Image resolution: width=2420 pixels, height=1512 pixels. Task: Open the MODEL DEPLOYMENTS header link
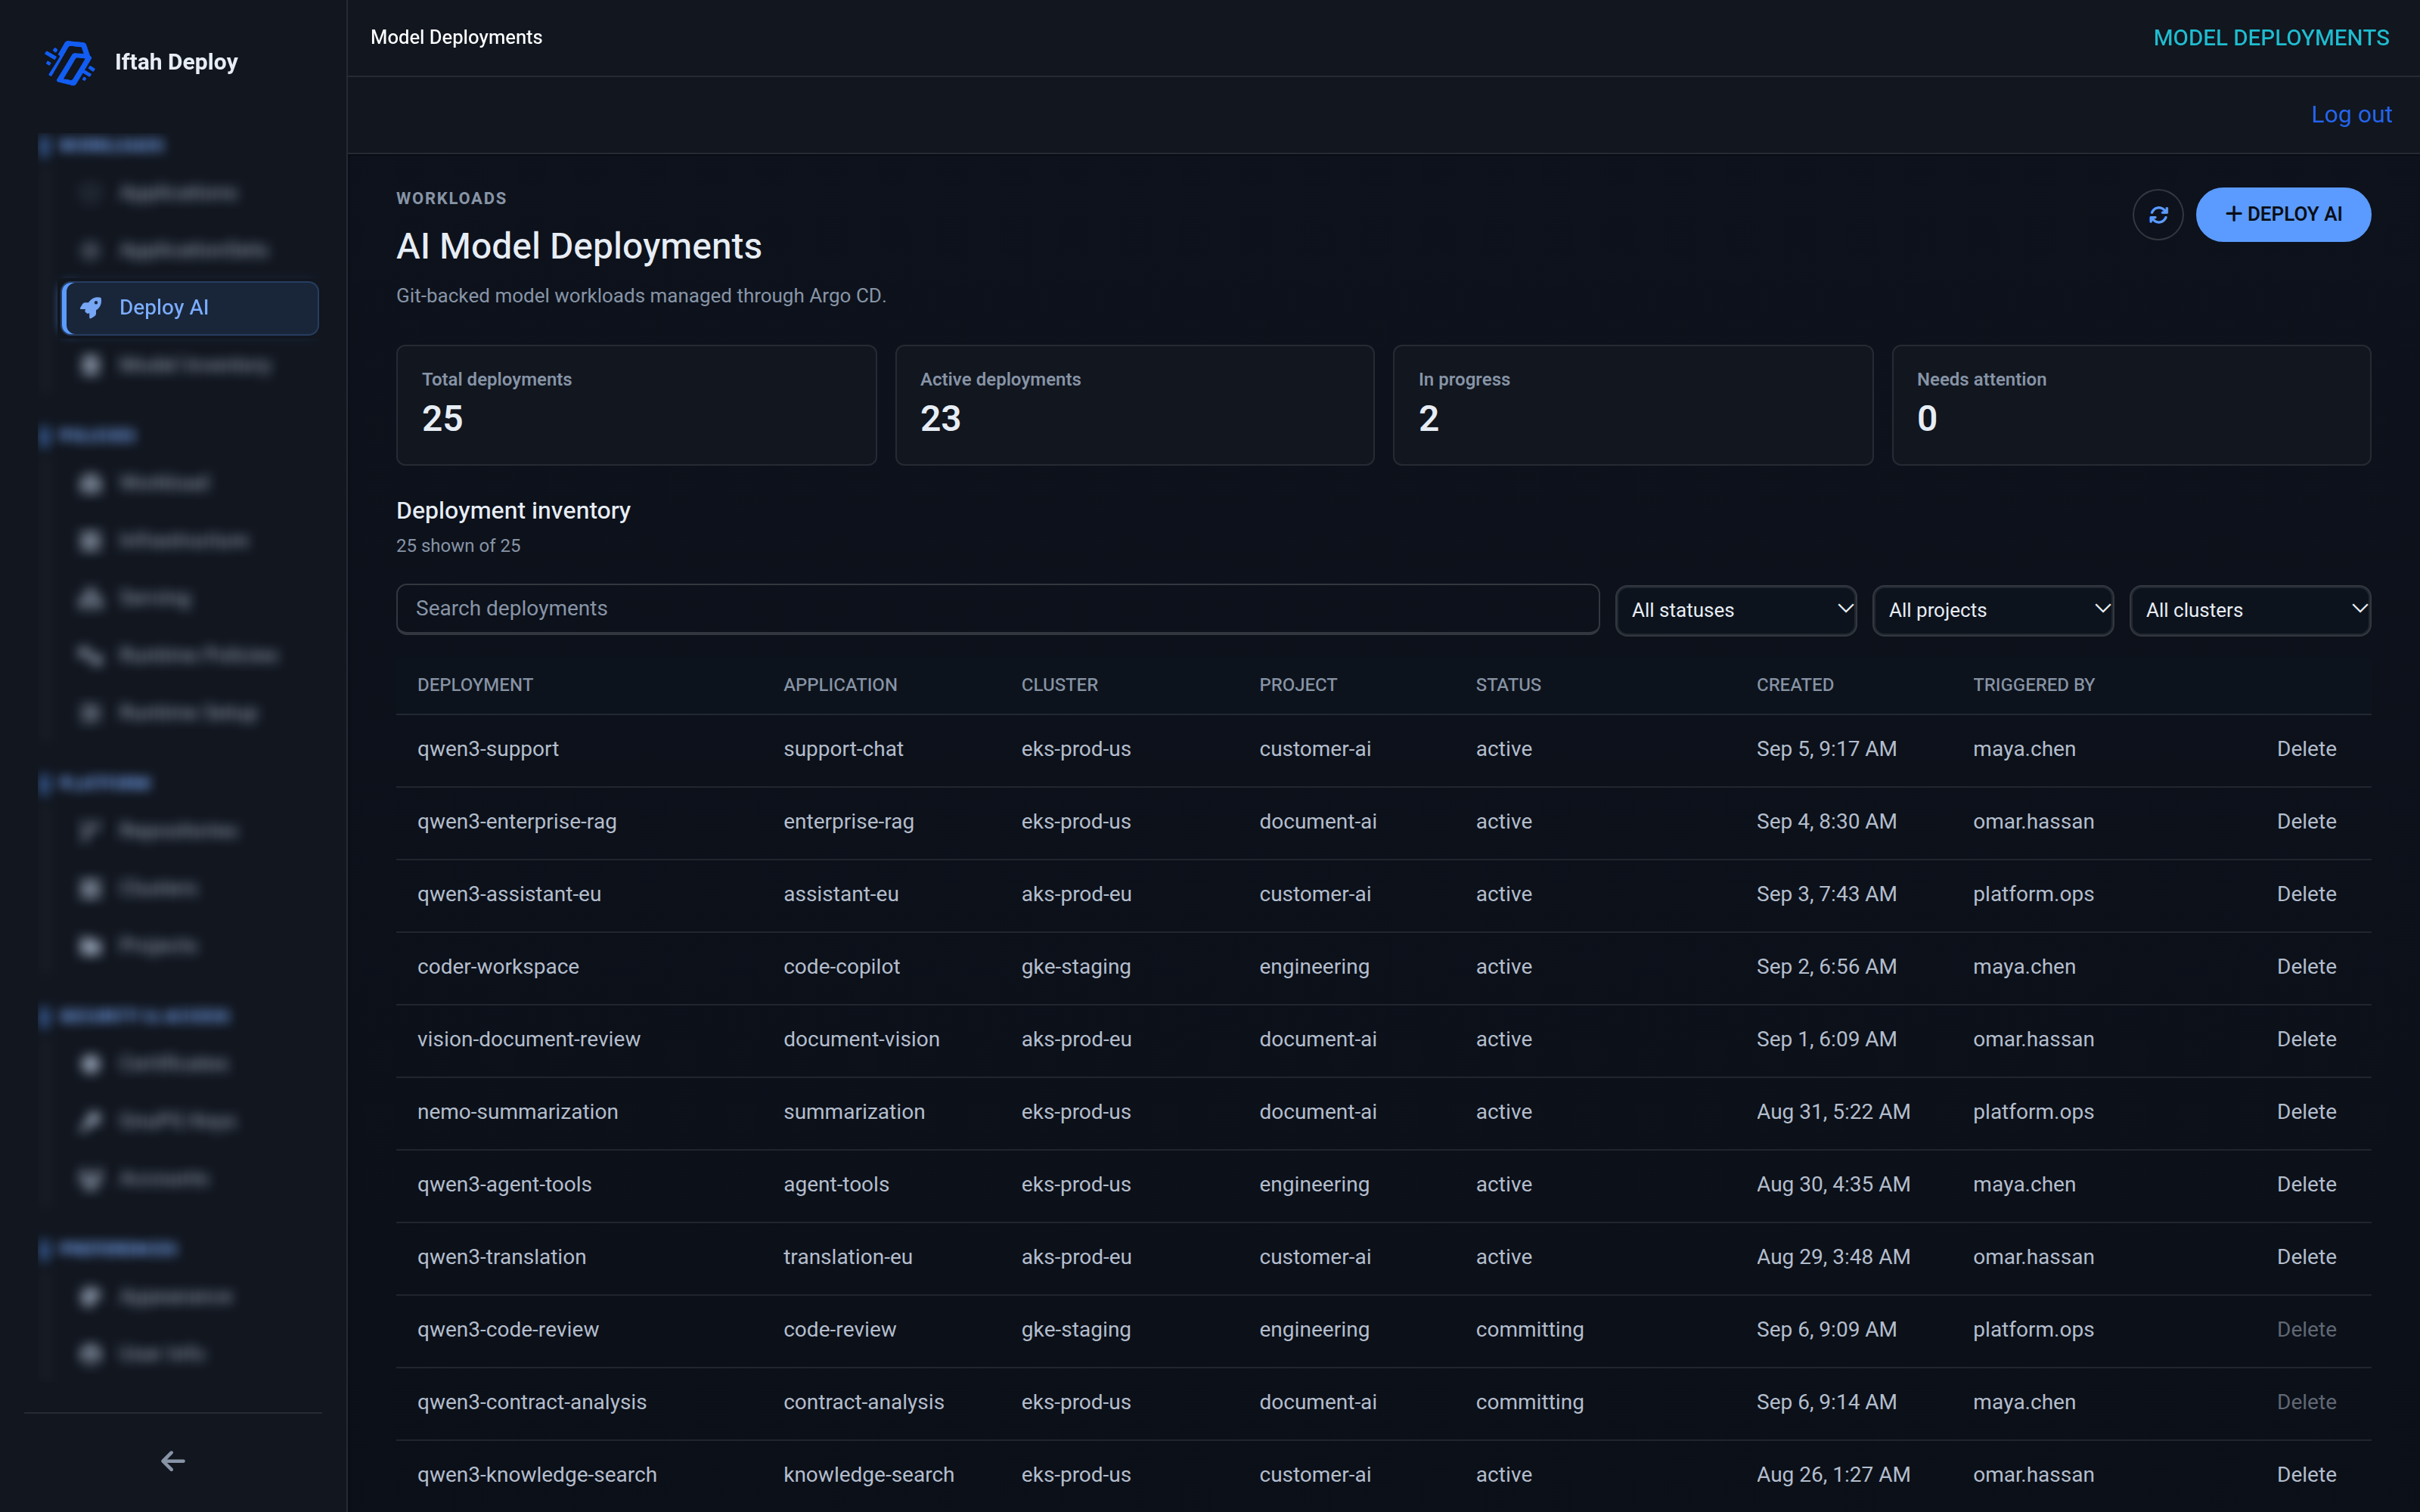2271,38
